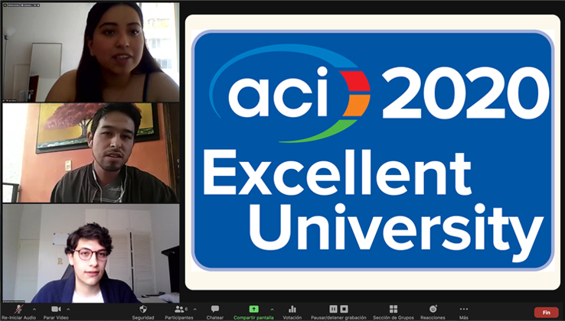Stop the recording with the square icon
This screenshot has height=321, width=565.
(344, 309)
